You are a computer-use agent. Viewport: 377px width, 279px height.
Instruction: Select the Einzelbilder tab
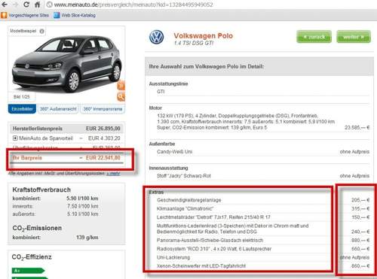coord(22,109)
